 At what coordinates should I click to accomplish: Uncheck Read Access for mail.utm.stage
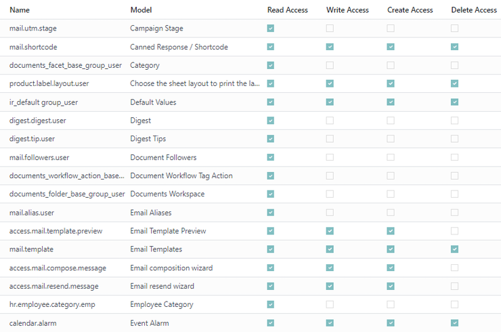271,28
